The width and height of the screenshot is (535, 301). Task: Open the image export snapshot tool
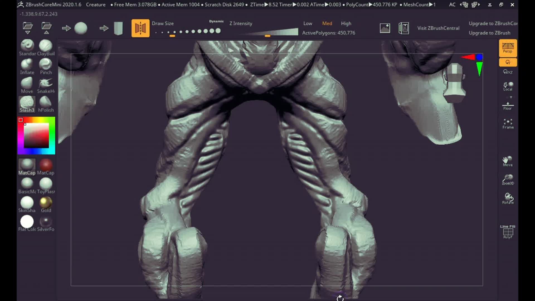(385, 28)
